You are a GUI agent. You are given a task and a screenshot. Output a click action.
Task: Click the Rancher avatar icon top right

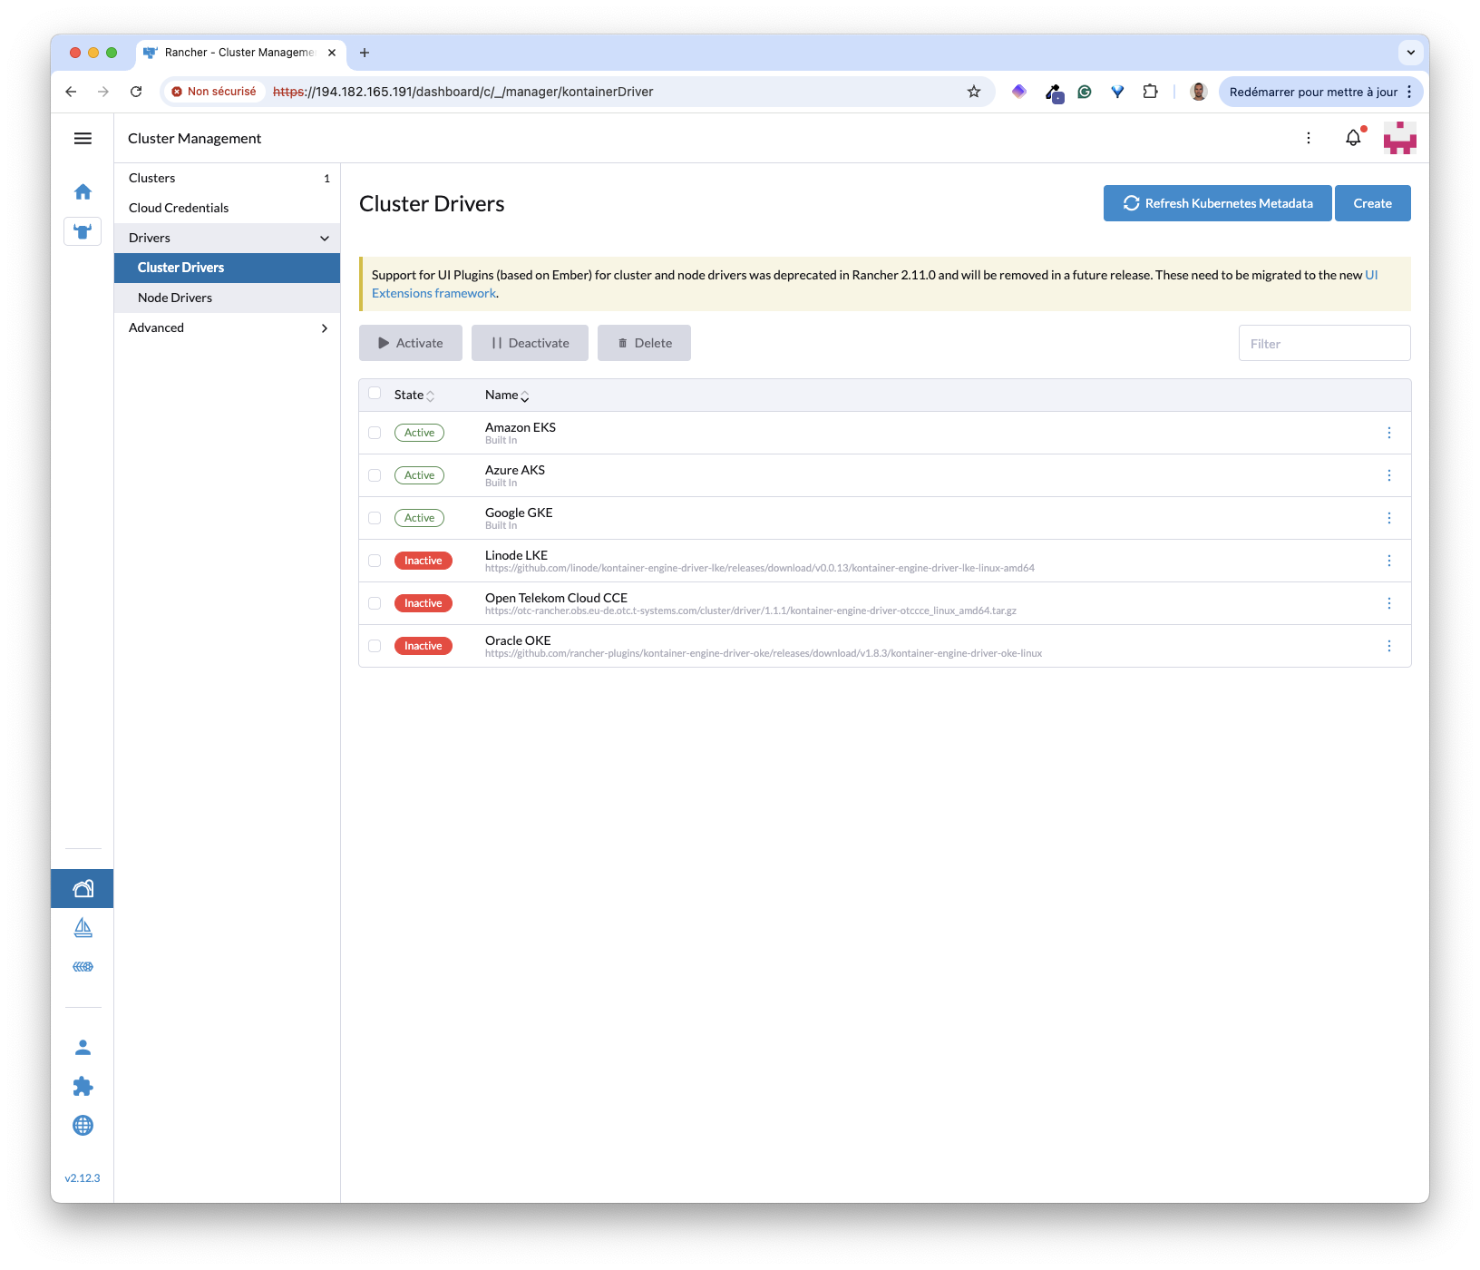coord(1399,138)
